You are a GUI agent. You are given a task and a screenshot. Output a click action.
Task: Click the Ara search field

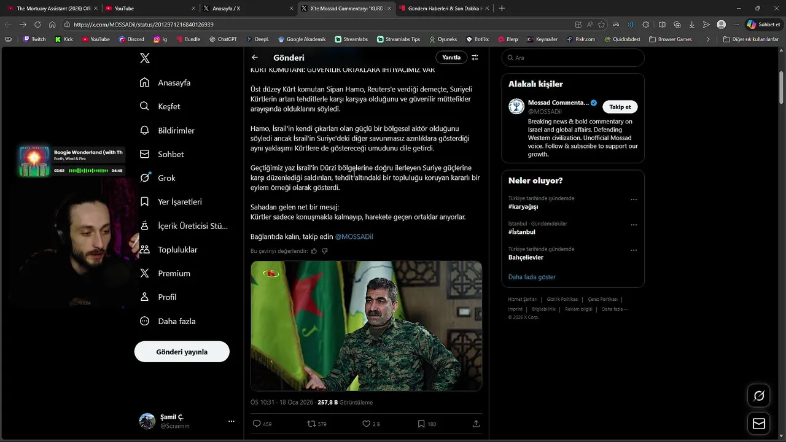click(573, 58)
